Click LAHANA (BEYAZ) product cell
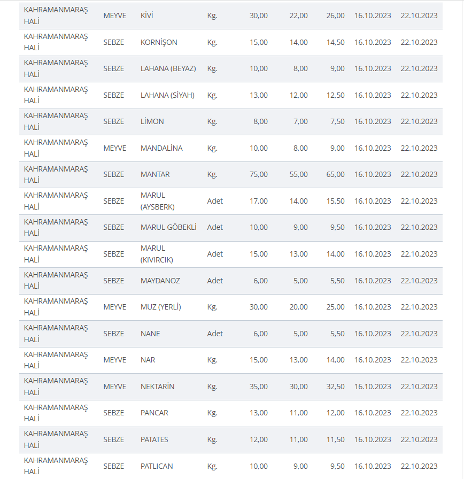464x479 pixels. [x=168, y=68]
